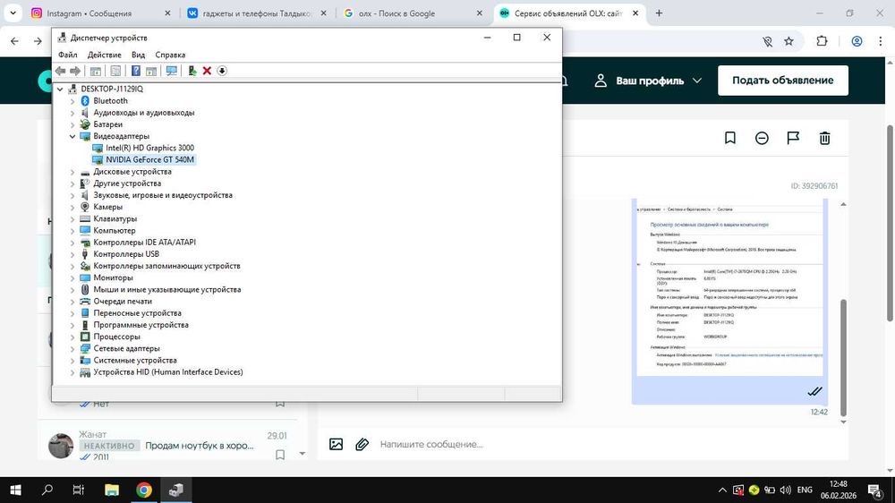895x503 pixels.
Task: Open a new Chrome tab
Action: (x=659, y=13)
